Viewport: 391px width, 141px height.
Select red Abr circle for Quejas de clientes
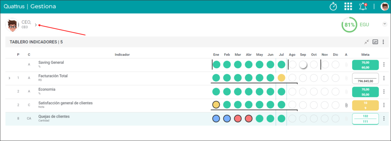coord(249,119)
